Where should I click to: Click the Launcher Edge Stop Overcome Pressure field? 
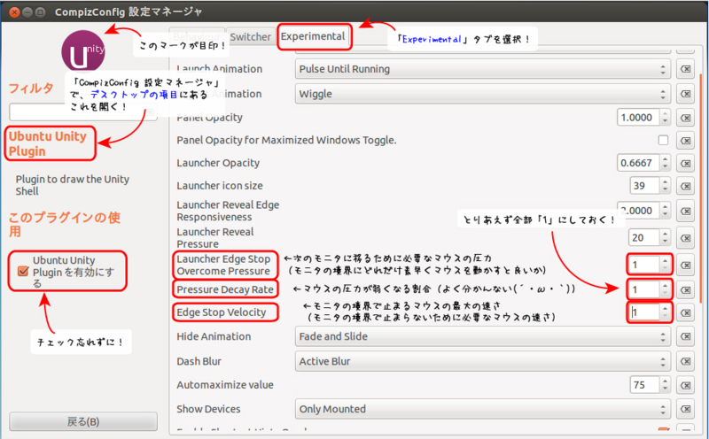click(644, 265)
